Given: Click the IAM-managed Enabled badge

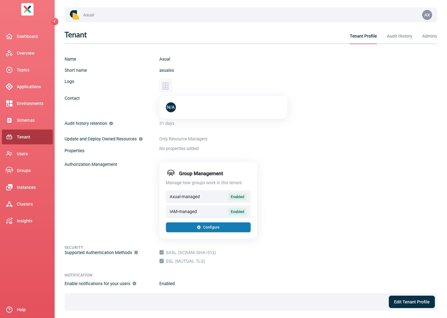Looking at the screenshot, I should tap(237, 212).
